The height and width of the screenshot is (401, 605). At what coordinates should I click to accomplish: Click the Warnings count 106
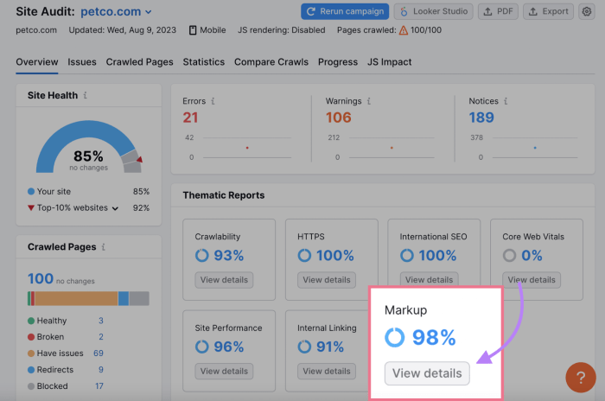pyautogui.click(x=339, y=118)
